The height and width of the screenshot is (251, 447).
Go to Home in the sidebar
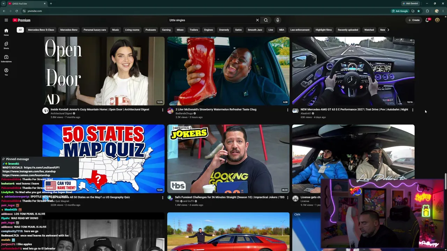6,32
